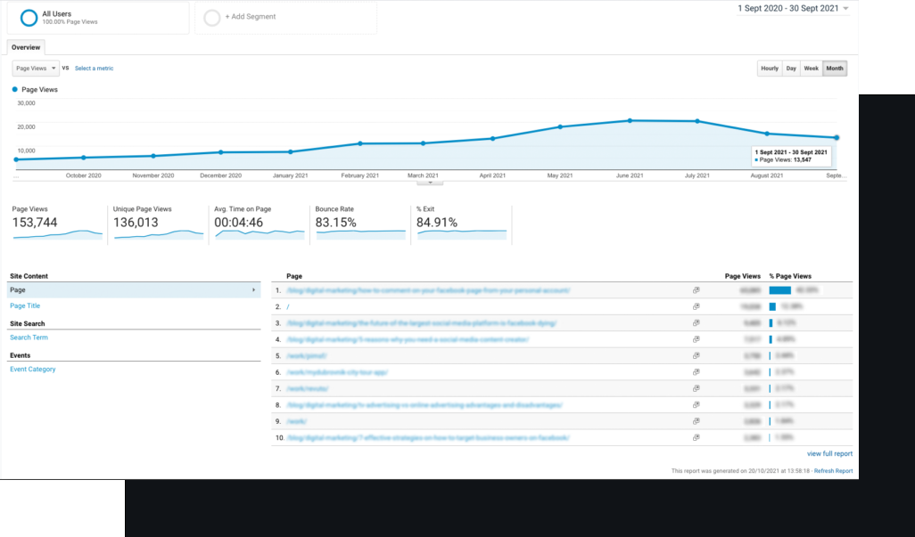Select the Month granularity button
Viewport: 915px width, 537px height.
(835, 69)
